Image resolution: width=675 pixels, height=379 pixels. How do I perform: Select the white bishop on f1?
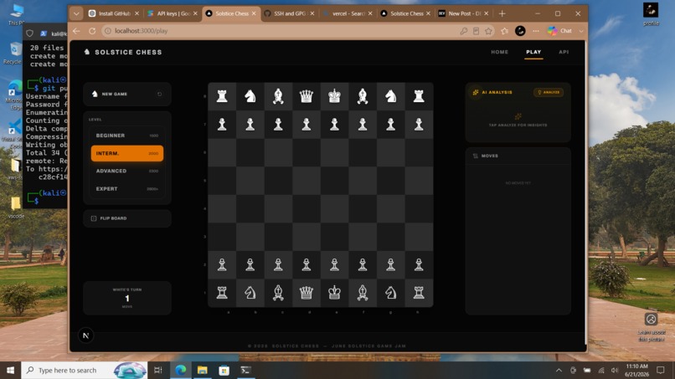(x=363, y=293)
